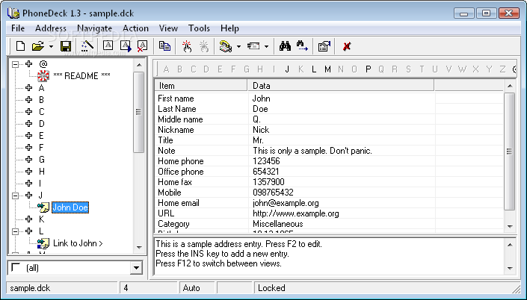The width and height of the screenshot is (527, 300).
Task: Select the B group in the tree
Action: (x=41, y=100)
